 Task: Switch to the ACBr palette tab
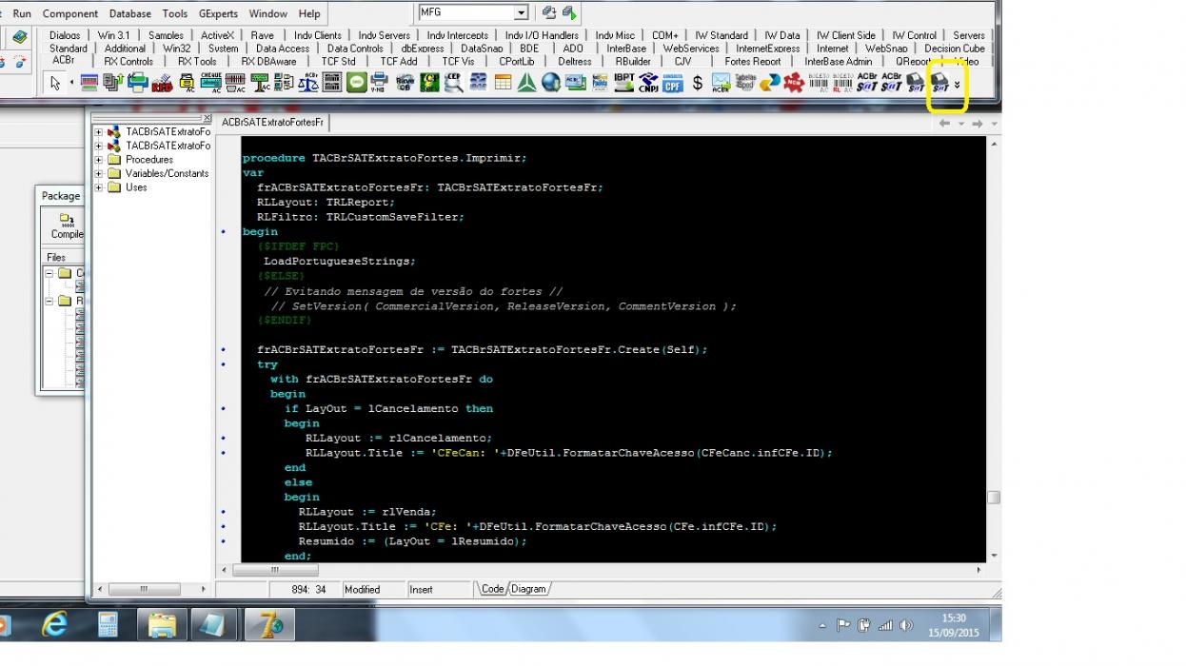coord(63,61)
